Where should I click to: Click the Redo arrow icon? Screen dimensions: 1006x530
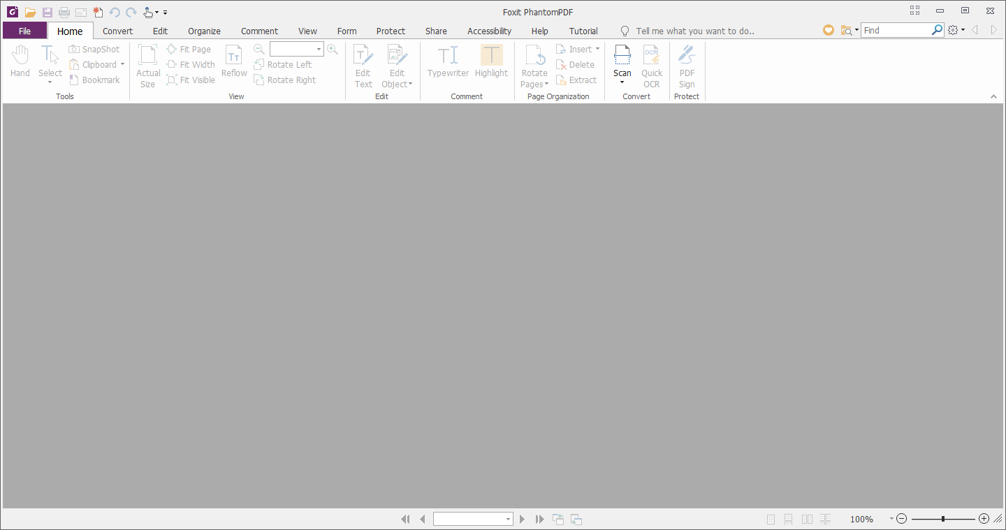pos(131,12)
